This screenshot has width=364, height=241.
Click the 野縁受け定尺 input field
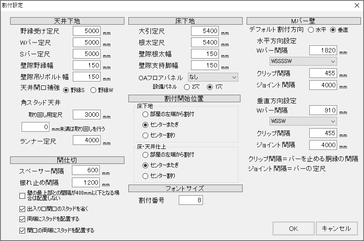tap(87, 31)
